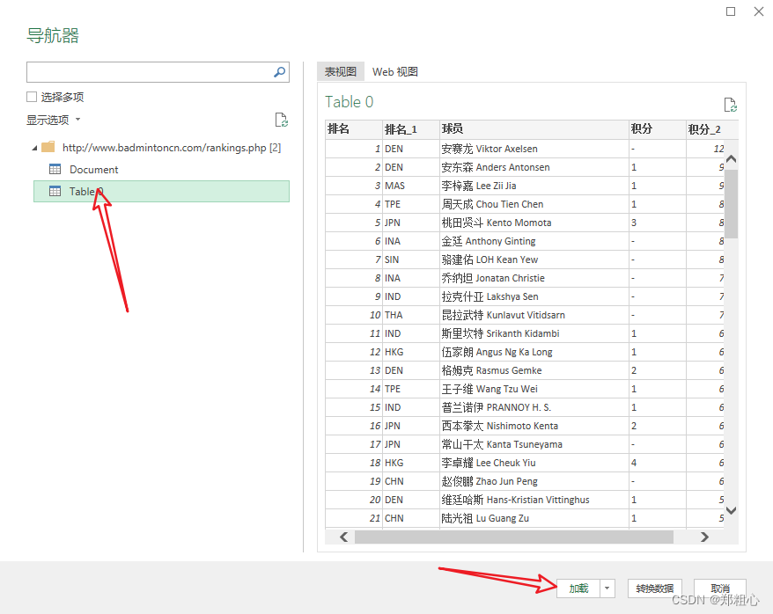Click the 加载 button to load data

[x=578, y=588]
